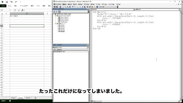Select Module1 in the project tree
183x103 pixels.
point(62,25)
